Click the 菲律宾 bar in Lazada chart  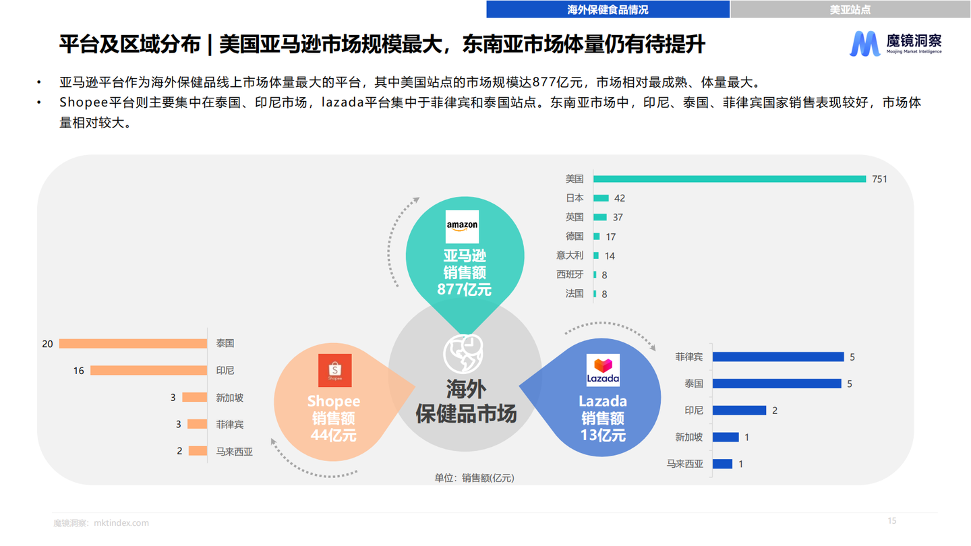[x=779, y=357]
